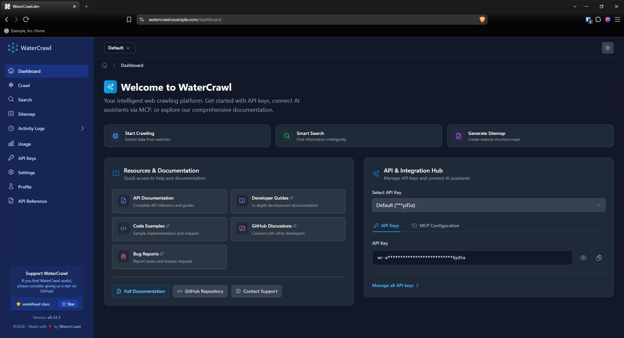Click the browser address bar
The width and height of the screenshot is (624, 338).
pos(312,19)
